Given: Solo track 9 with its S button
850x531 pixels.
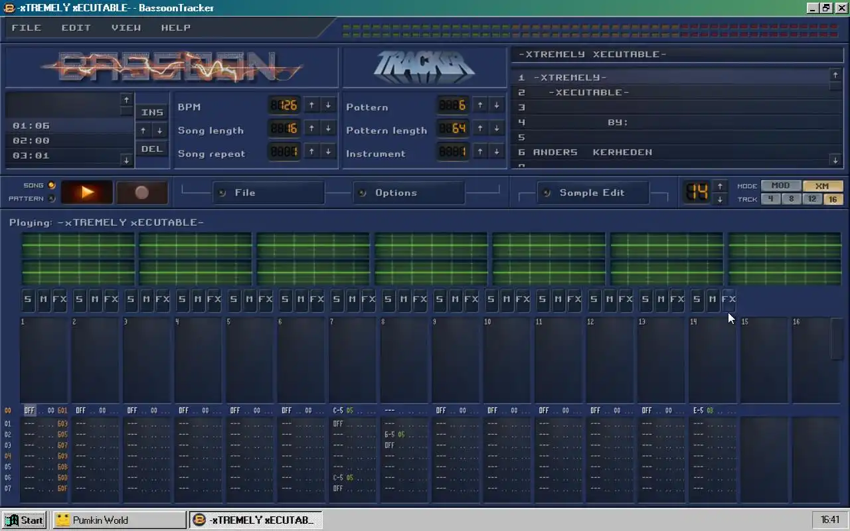Looking at the screenshot, I should (440, 299).
